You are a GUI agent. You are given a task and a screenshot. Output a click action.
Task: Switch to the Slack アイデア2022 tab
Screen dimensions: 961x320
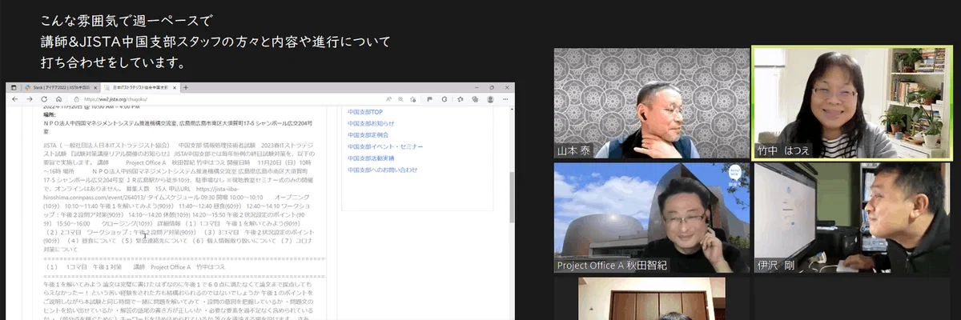click(61, 88)
